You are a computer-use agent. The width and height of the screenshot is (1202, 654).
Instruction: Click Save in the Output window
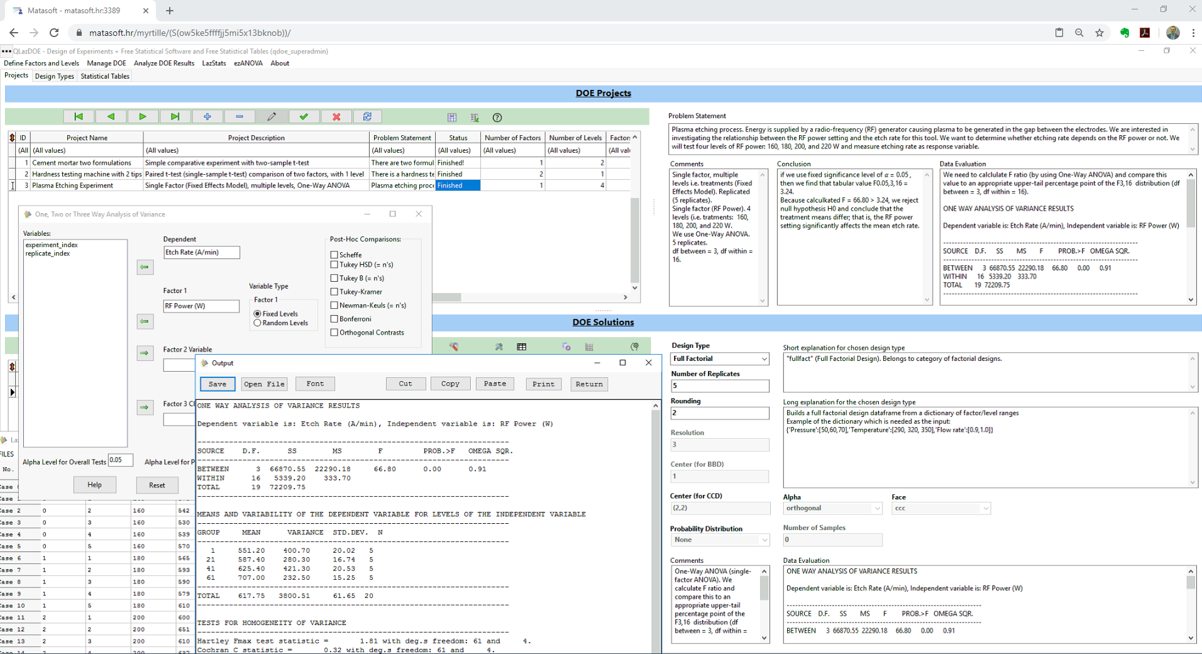218,384
